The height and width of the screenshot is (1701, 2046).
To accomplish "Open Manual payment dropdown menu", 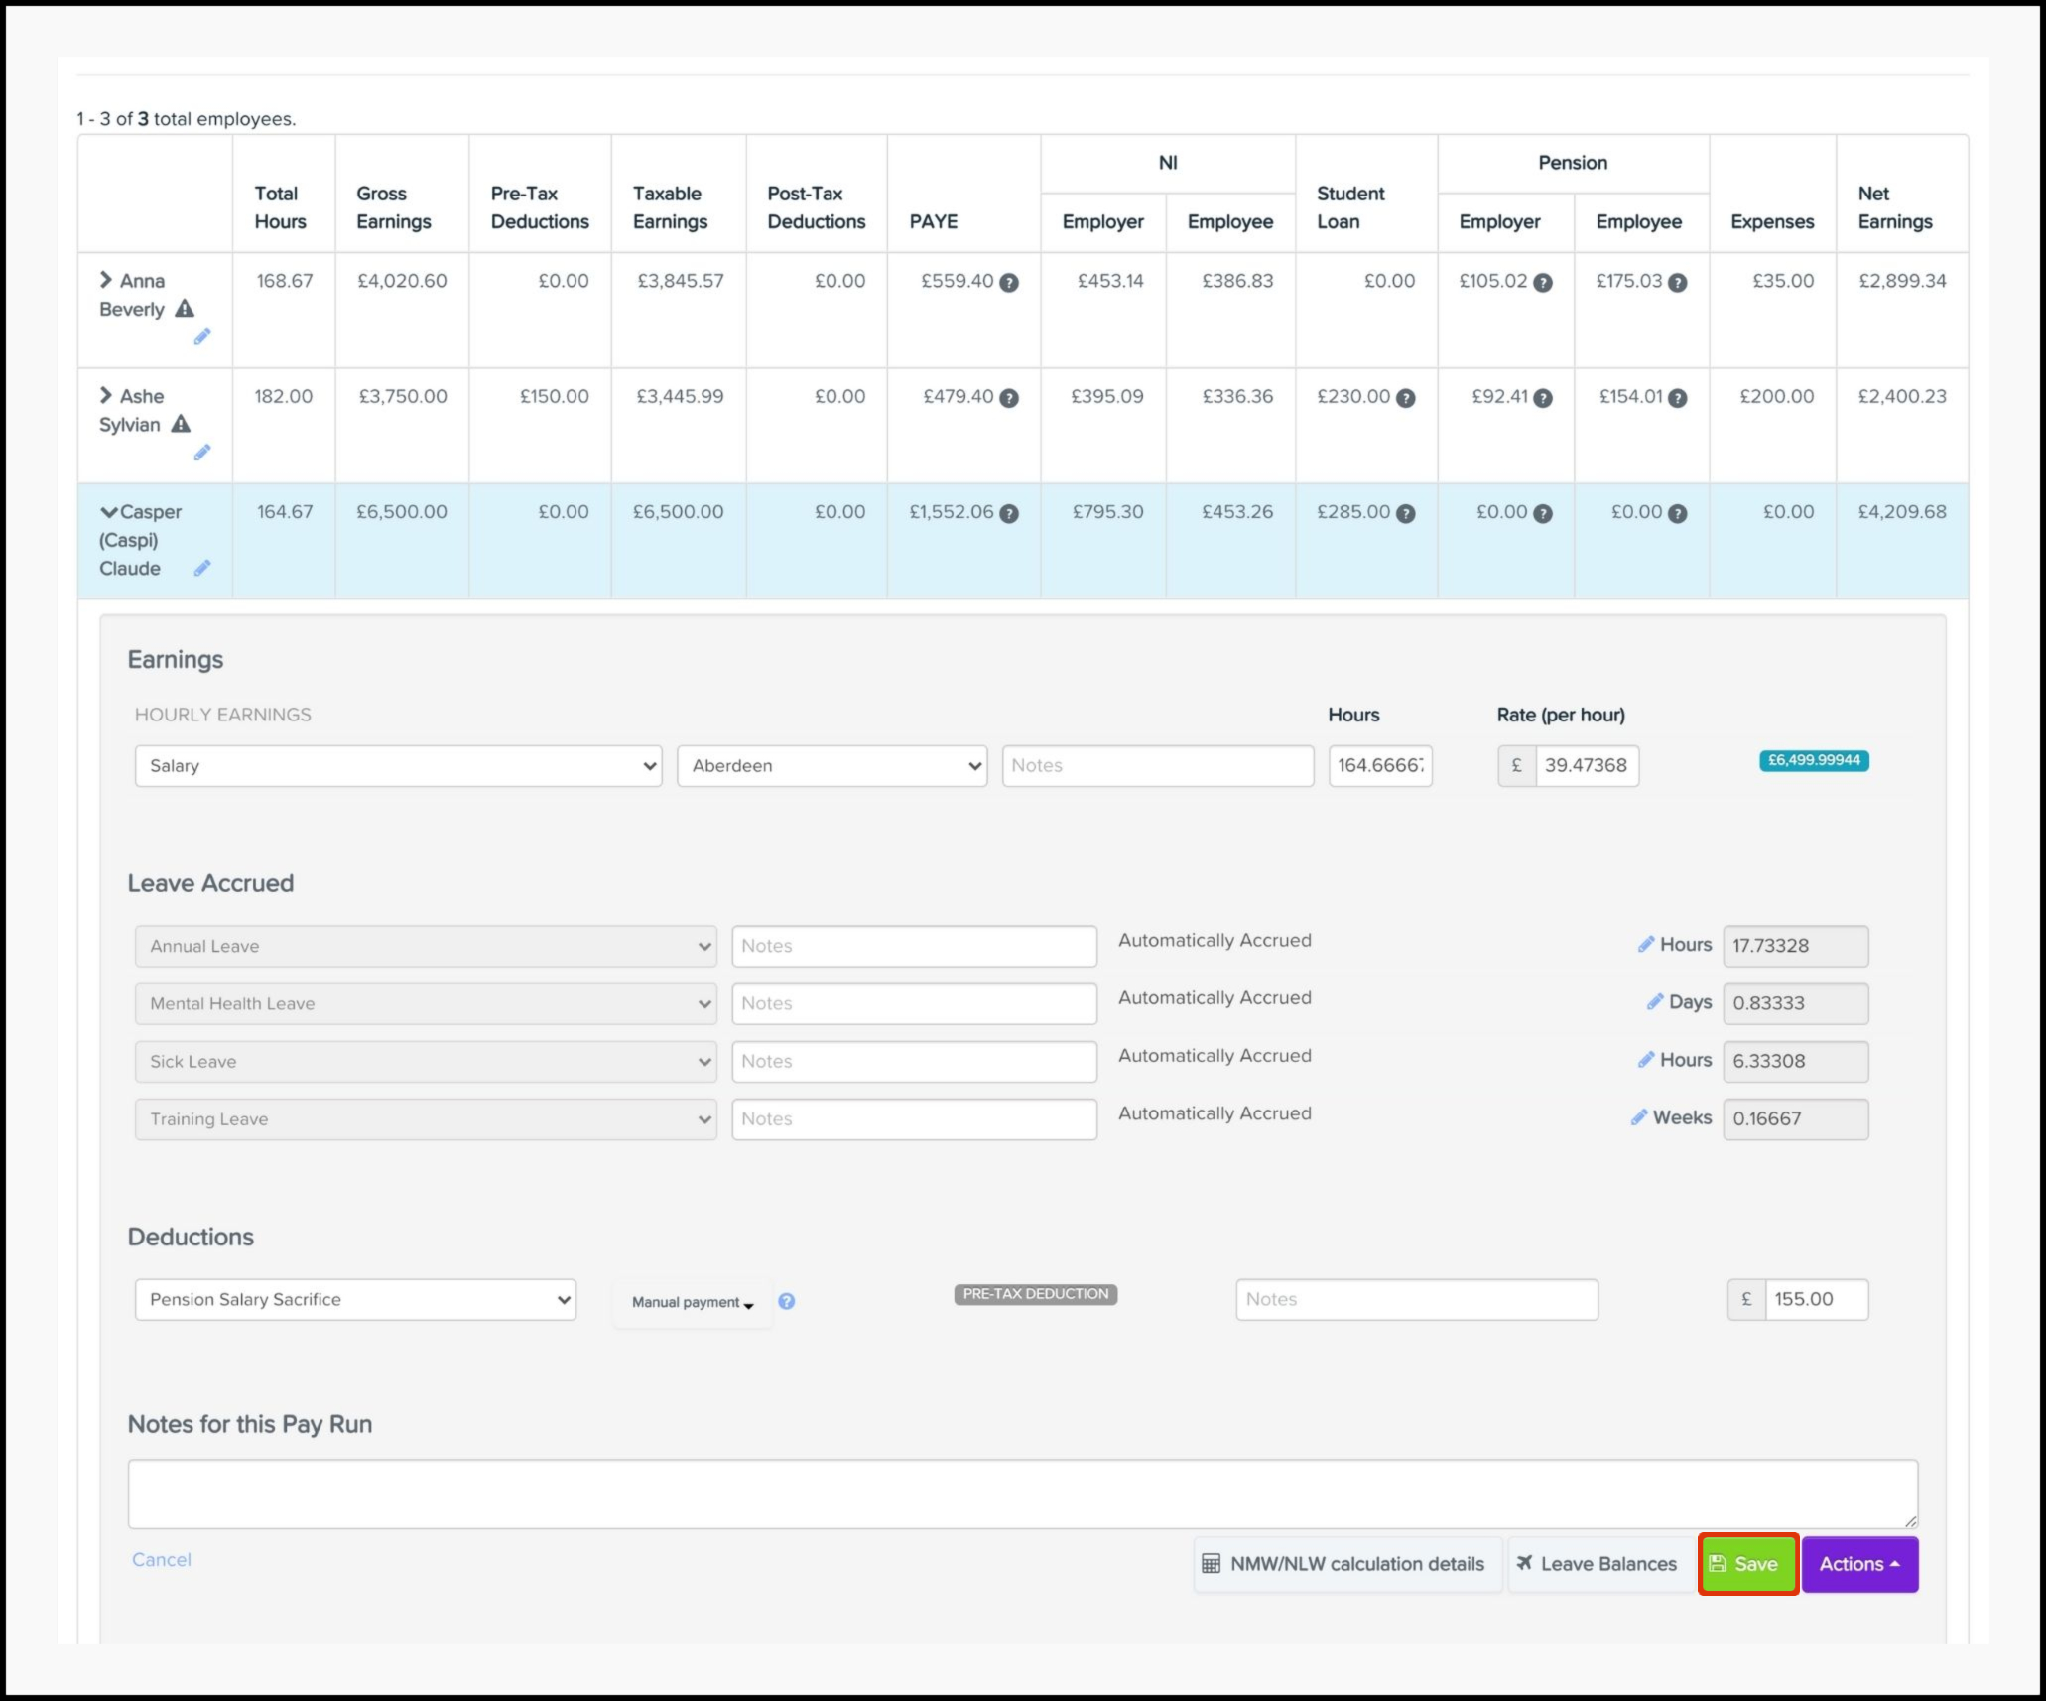I will 693,1302.
